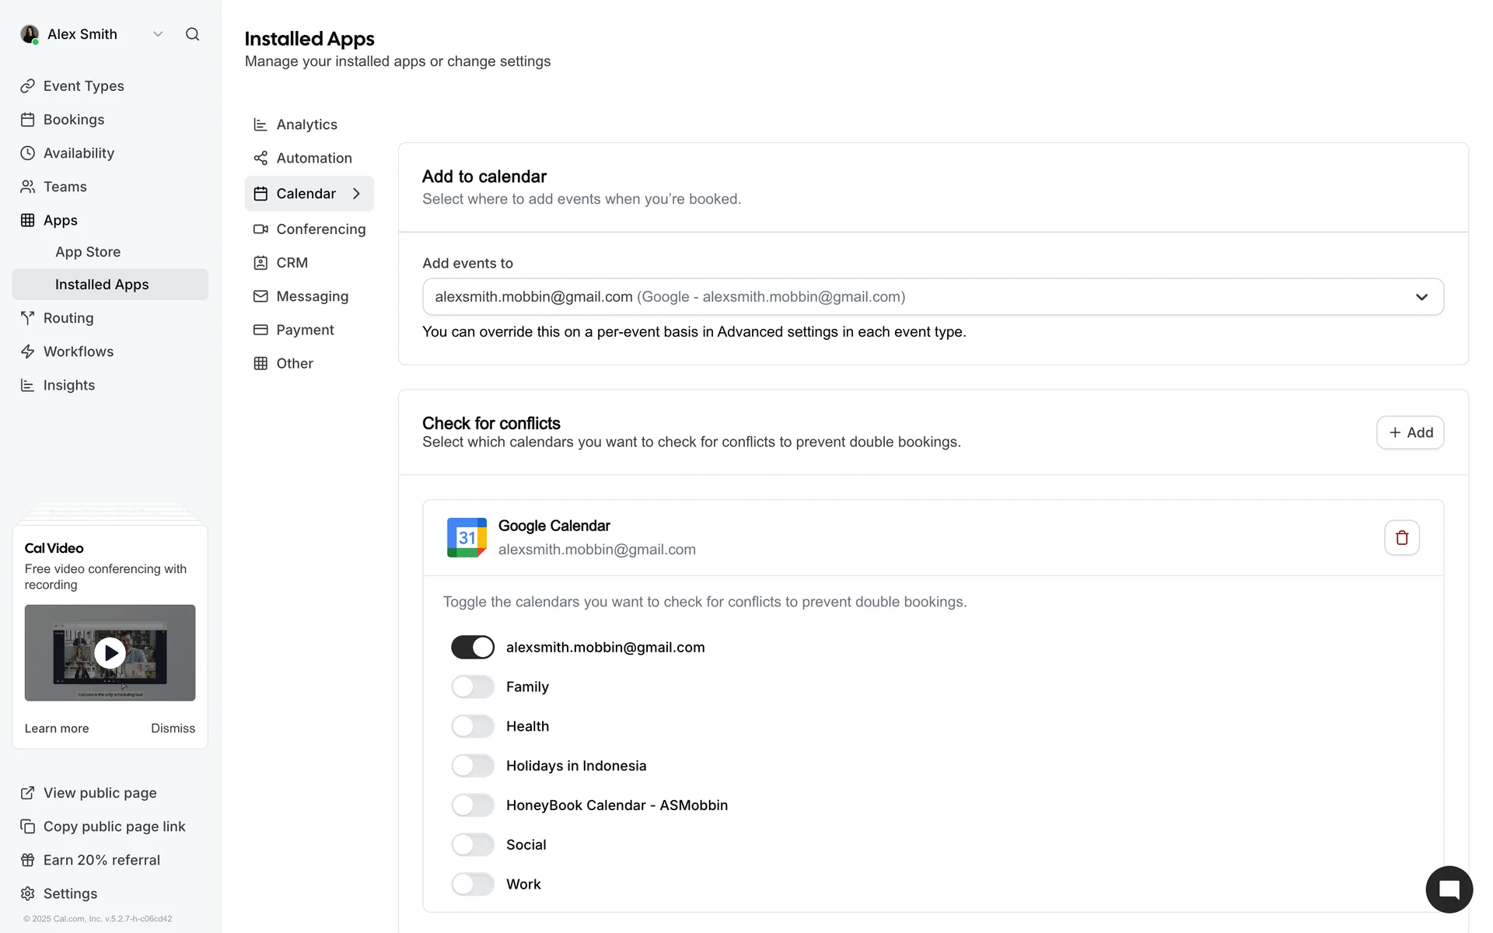This screenshot has width=1493, height=933.
Task: Delete Google Calendar with the trash icon
Action: 1401,537
